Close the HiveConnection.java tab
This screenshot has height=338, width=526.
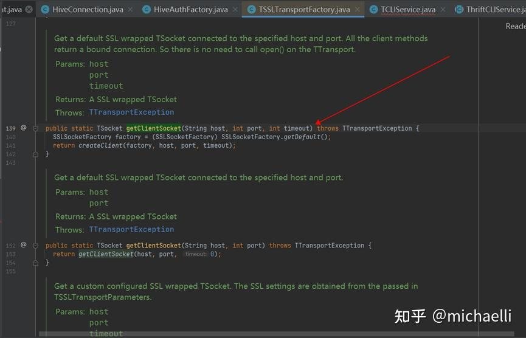pos(132,9)
